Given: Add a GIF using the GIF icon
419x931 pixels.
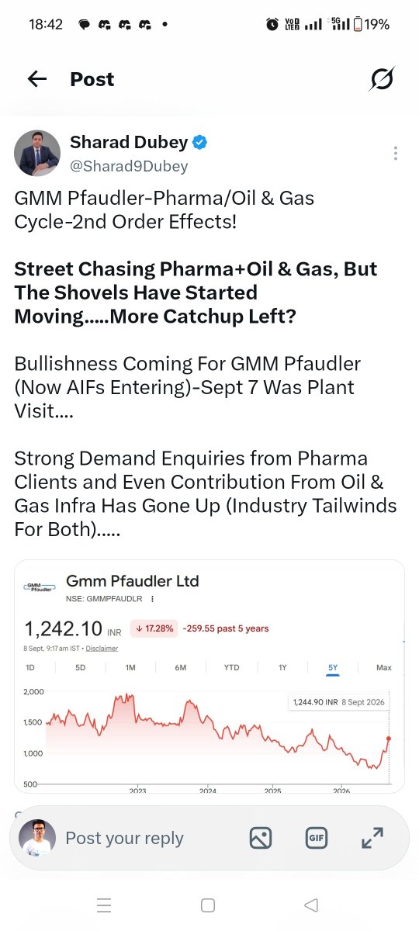Looking at the screenshot, I should [x=315, y=838].
